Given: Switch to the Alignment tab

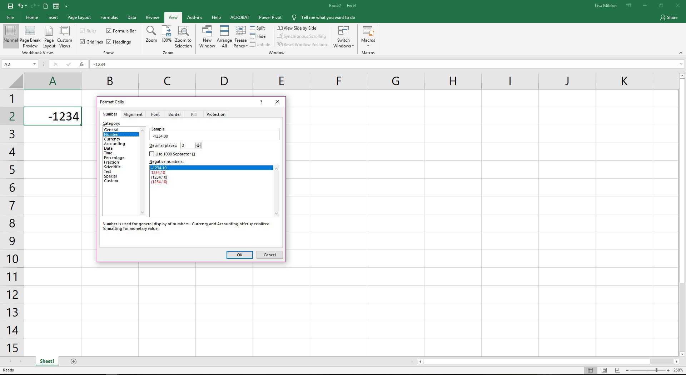Looking at the screenshot, I should 133,114.
